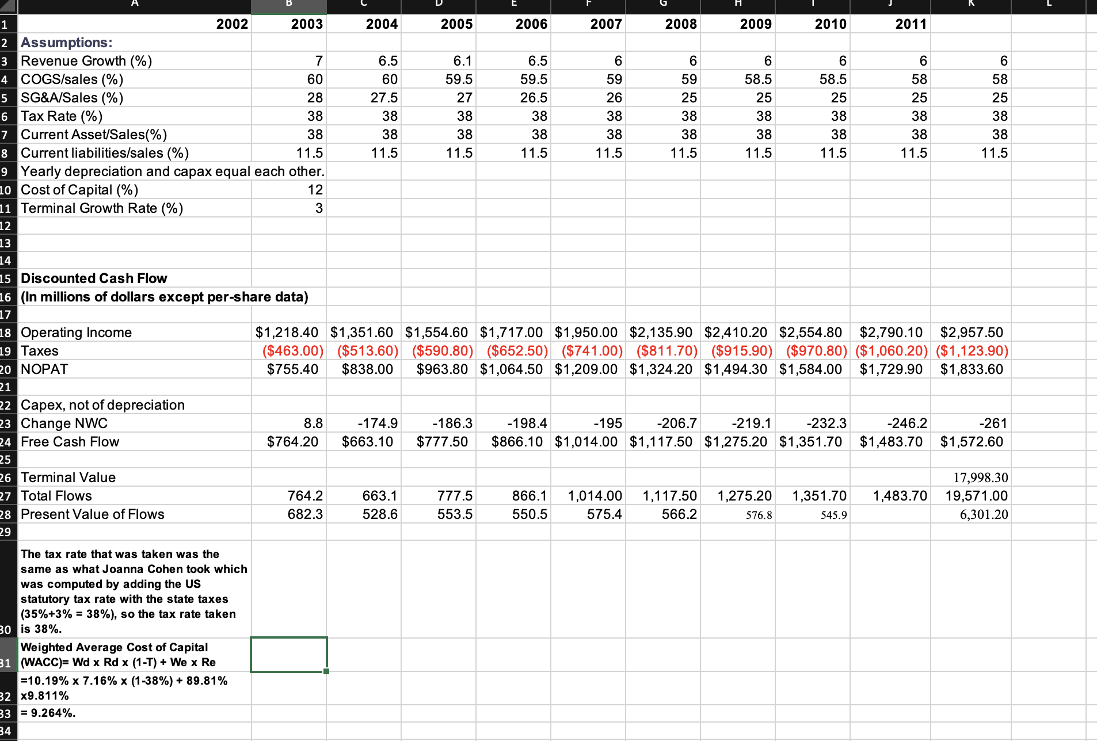
Task: Click Present Value 545.9 cell
Action: coord(813,514)
